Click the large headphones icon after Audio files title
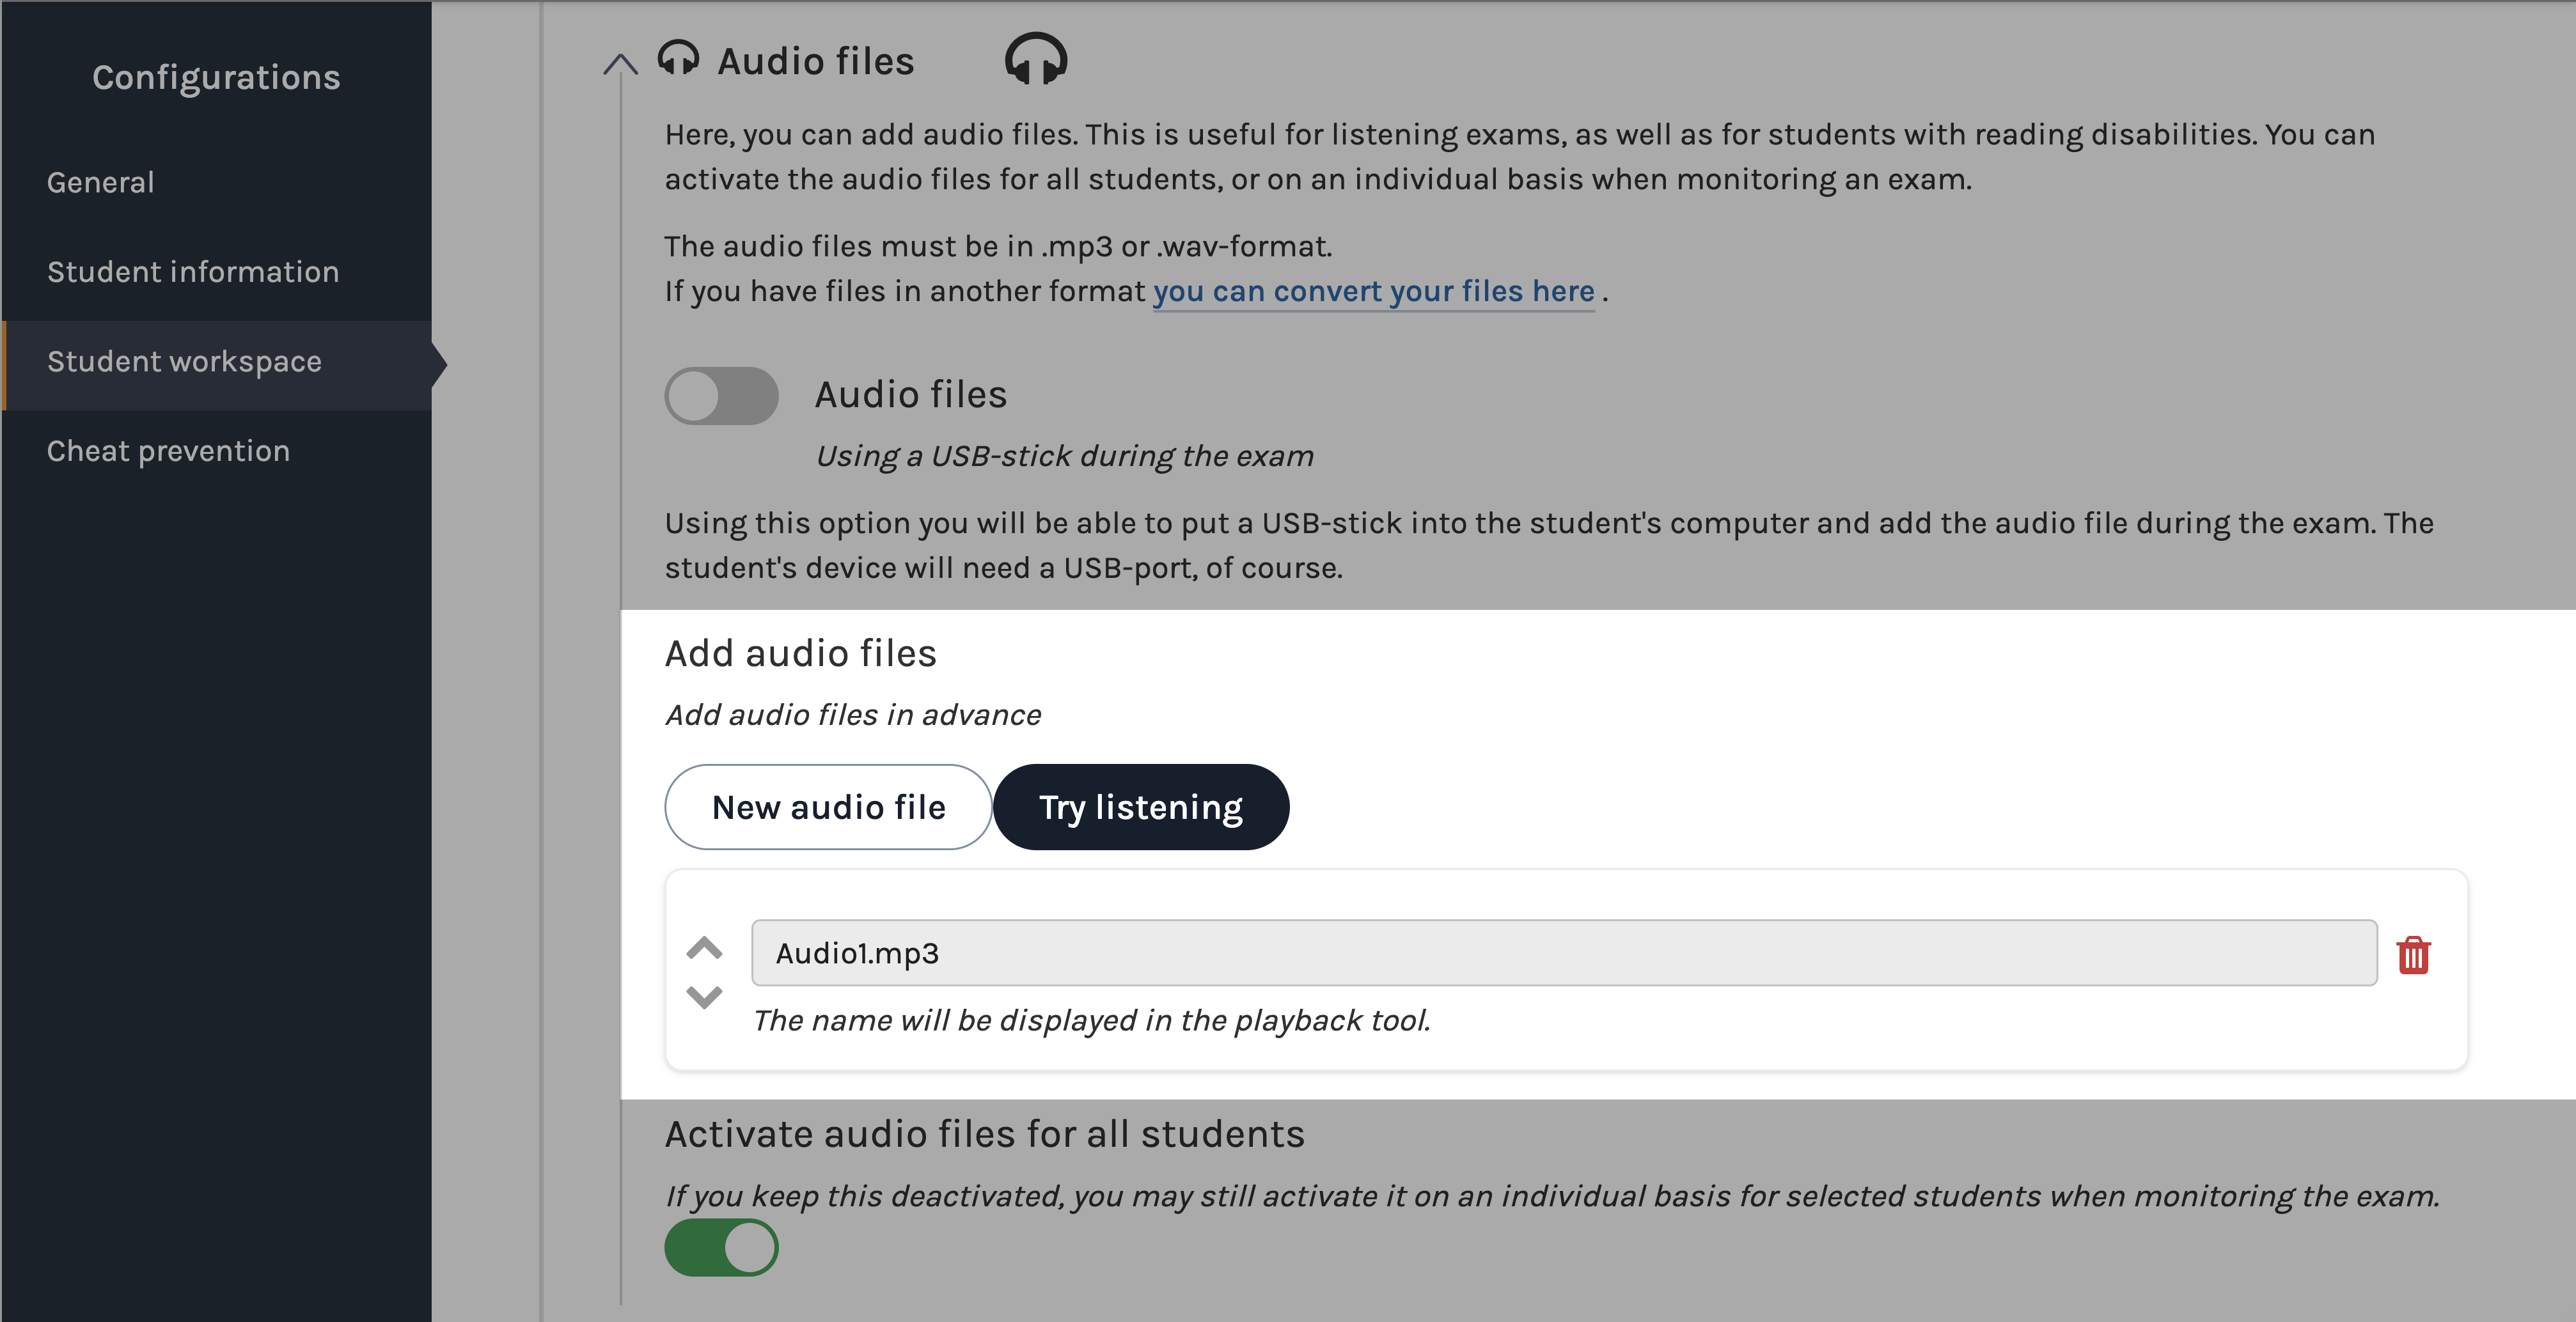 point(1036,59)
